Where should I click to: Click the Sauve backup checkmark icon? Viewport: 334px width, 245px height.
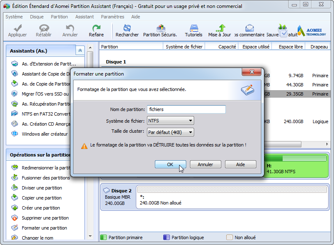(x=283, y=31)
